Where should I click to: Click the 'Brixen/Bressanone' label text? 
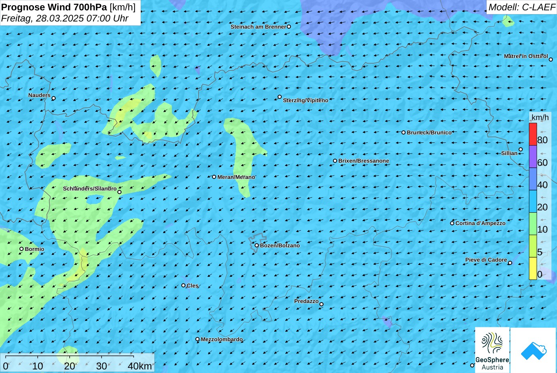364,161
